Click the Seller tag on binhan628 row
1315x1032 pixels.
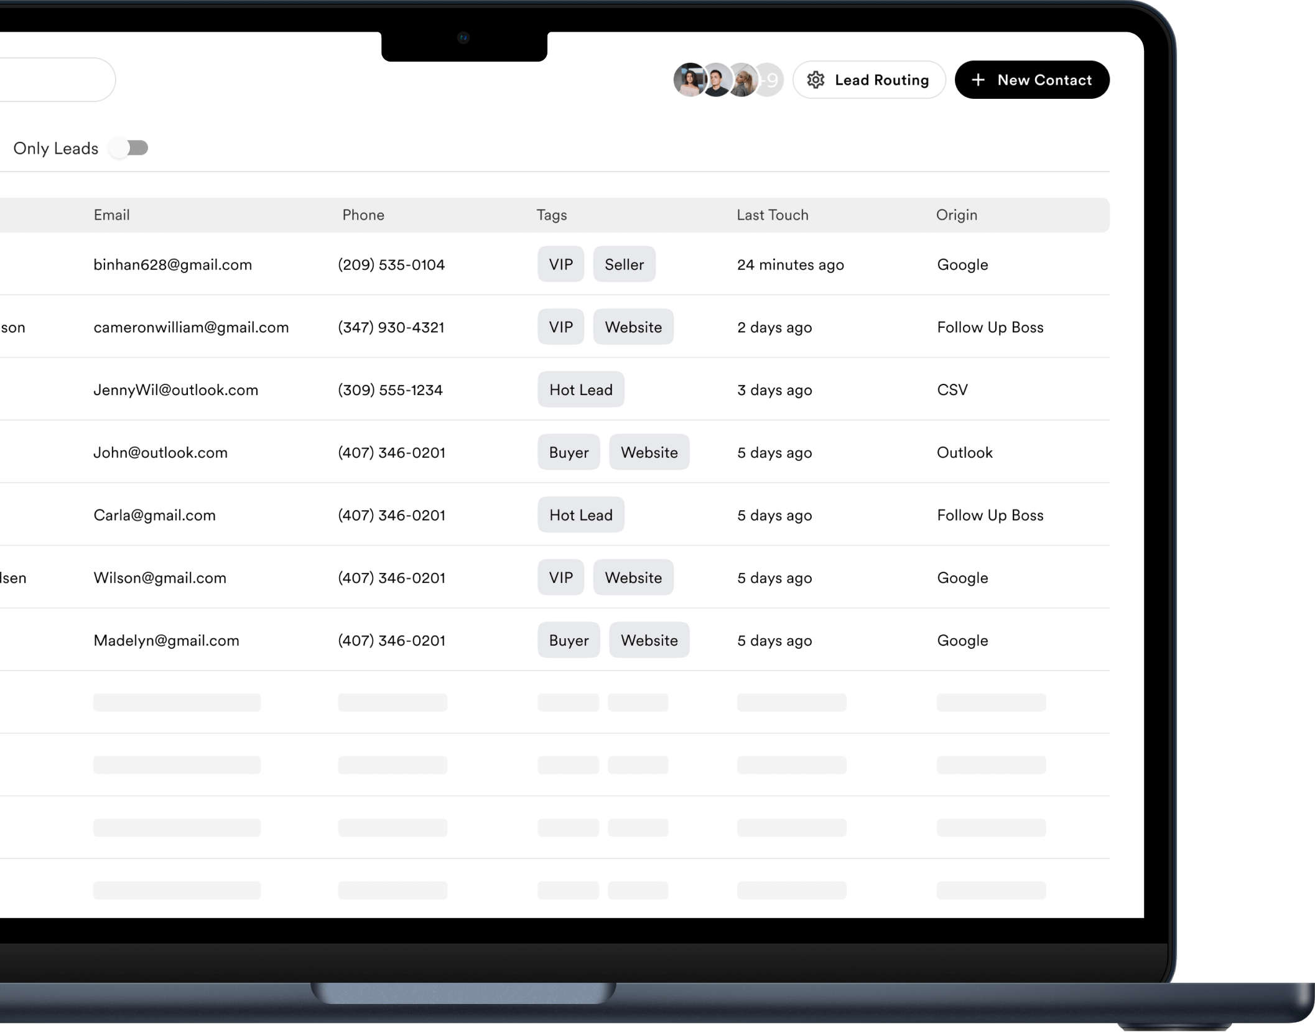[x=624, y=264]
